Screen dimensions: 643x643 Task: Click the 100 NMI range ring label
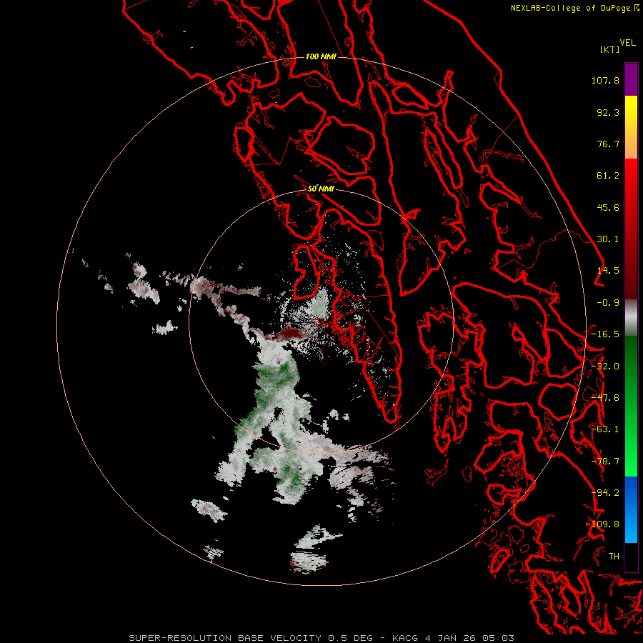click(321, 56)
